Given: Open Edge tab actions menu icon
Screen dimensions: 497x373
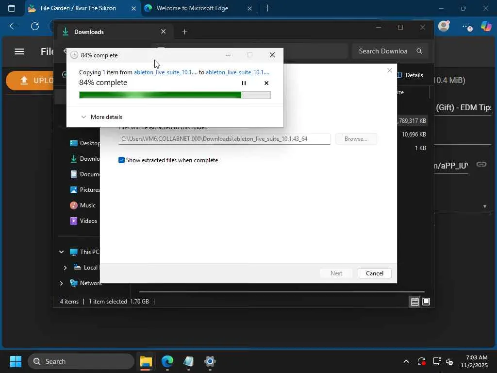Looking at the screenshot, I should click(12, 8).
